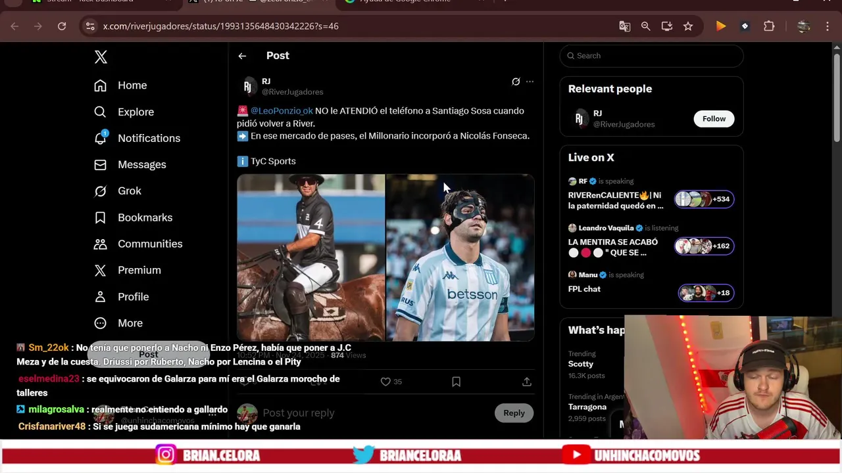This screenshot has height=473, width=842.
Task: Follow RJ in Relevant people
Action: tap(714, 119)
